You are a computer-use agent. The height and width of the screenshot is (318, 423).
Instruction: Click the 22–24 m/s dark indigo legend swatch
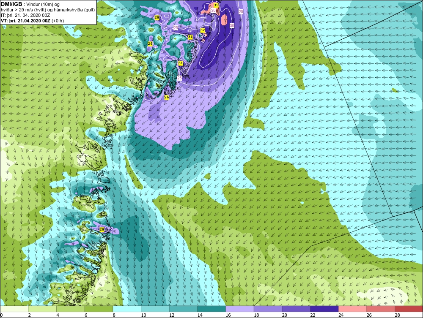click(324, 309)
